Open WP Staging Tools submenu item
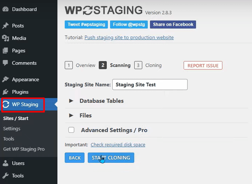The height and width of the screenshot is (184, 252). tap(9, 139)
